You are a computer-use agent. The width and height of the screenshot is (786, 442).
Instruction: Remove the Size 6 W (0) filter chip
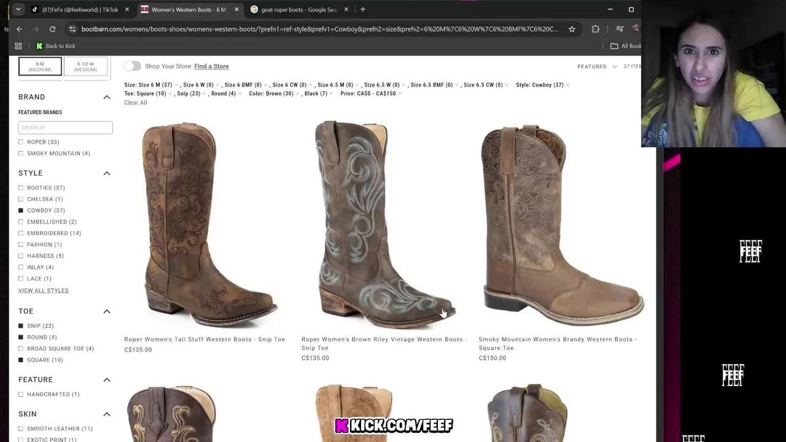point(218,85)
